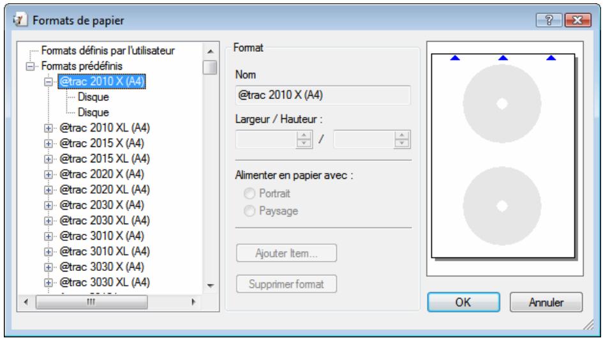The image size is (603, 338).
Task: Confirm with the OK button
Action: pyautogui.click(x=463, y=302)
